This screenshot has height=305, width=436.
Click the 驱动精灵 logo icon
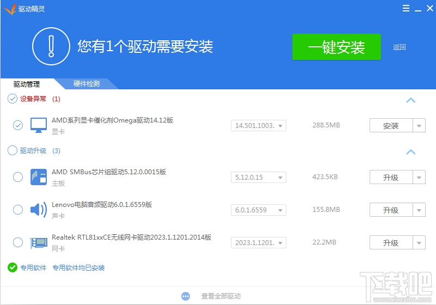tap(10, 9)
